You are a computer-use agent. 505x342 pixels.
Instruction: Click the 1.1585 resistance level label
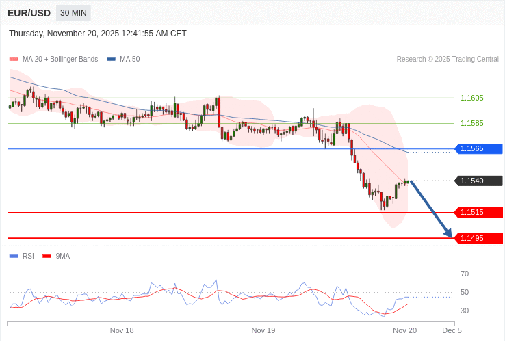point(471,124)
